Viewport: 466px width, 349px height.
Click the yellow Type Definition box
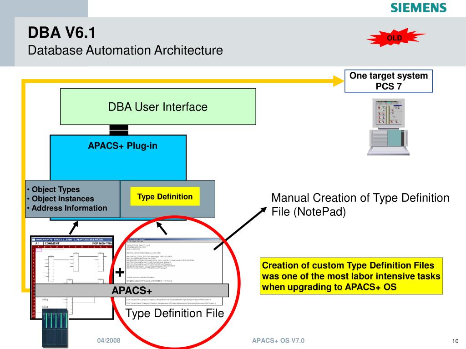(165, 196)
